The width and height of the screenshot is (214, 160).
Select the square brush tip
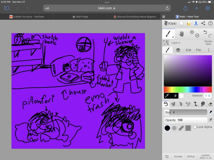point(188,128)
